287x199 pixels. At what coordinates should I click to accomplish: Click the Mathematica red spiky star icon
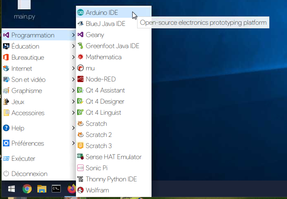click(80, 57)
